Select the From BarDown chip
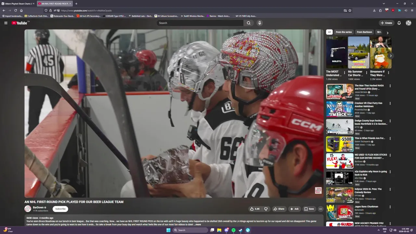This screenshot has width=416, height=234. click(364, 32)
